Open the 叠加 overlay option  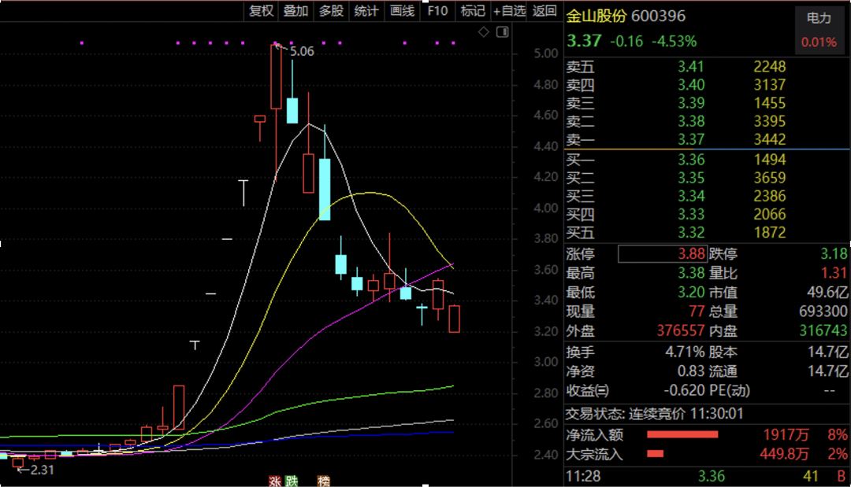coord(296,10)
